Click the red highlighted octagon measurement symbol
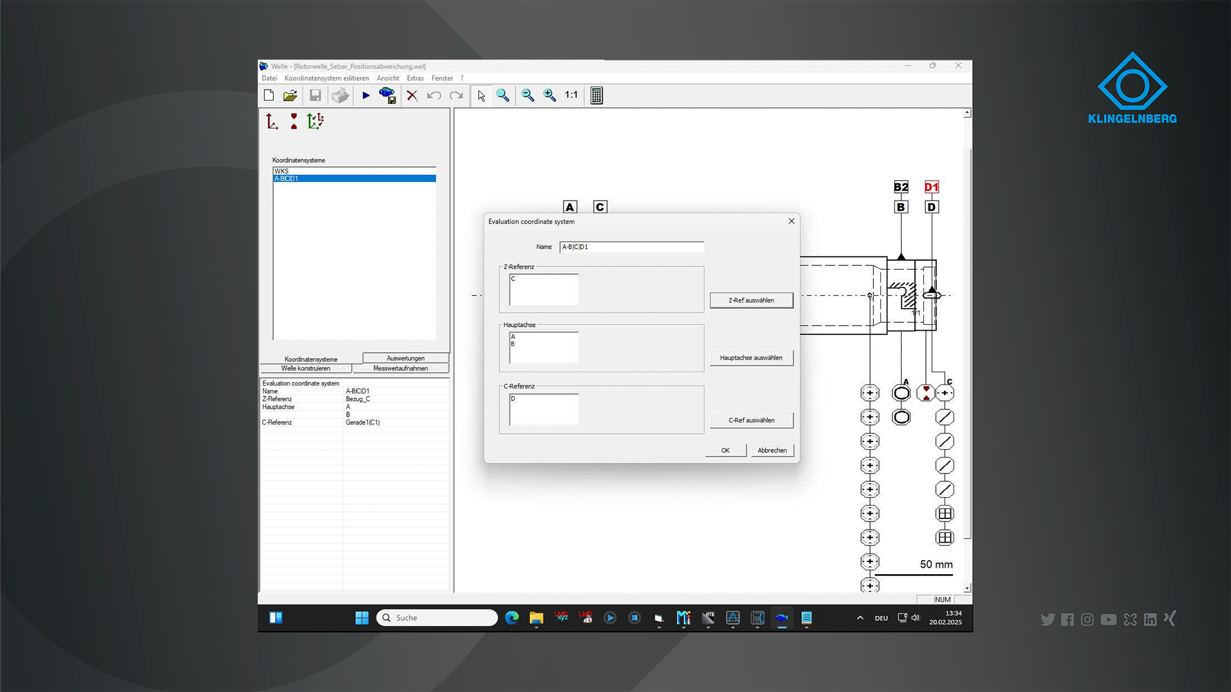 click(926, 393)
